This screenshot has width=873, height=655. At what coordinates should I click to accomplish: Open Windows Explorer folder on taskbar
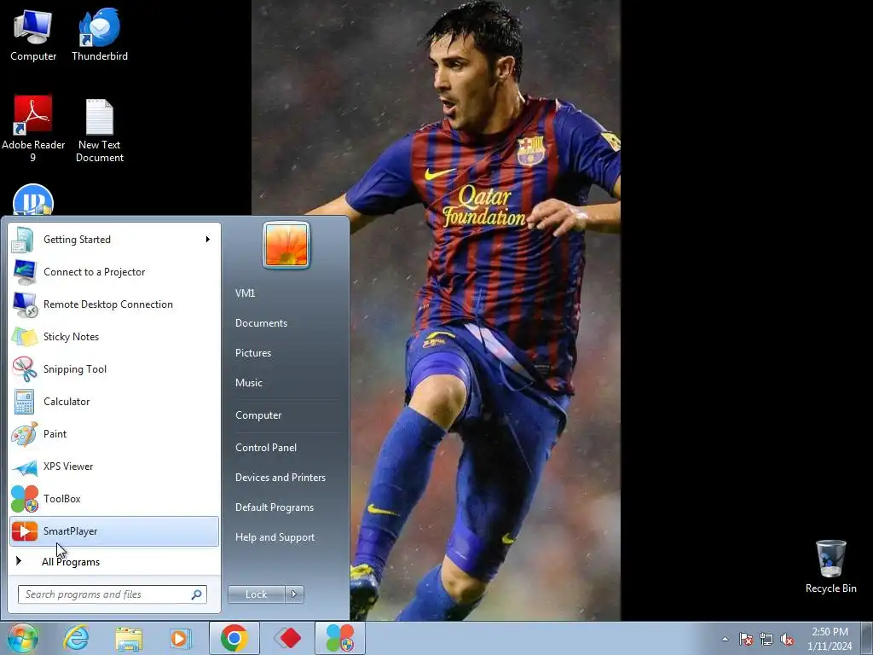point(129,639)
